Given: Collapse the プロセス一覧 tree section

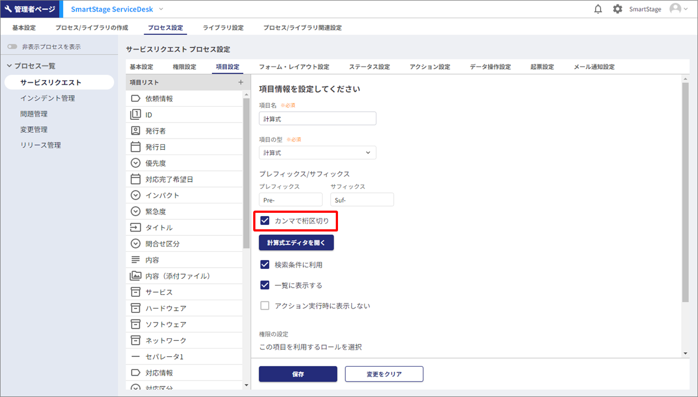Looking at the screenshot, I should [x=9, y=66].
